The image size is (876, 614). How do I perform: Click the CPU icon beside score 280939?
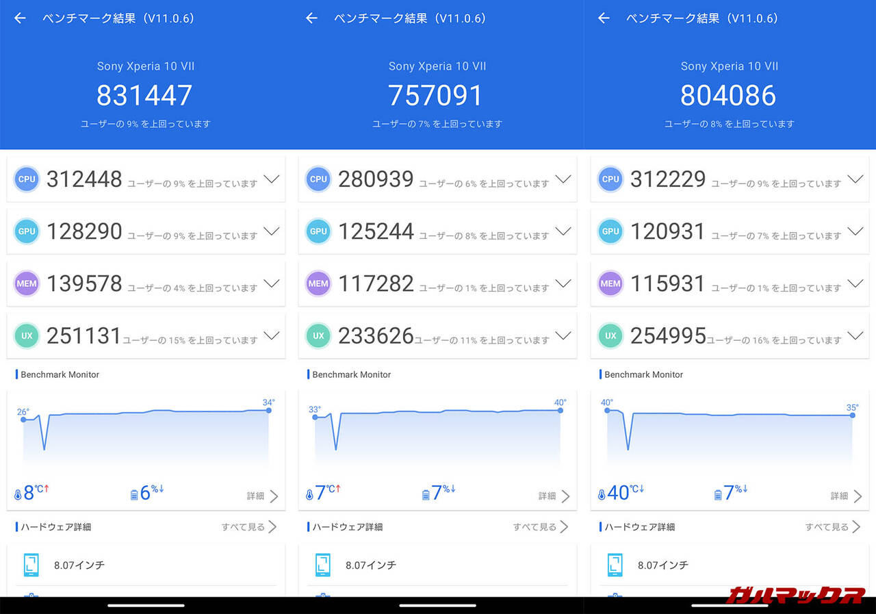pyautogui.click(x=318, y=179)
